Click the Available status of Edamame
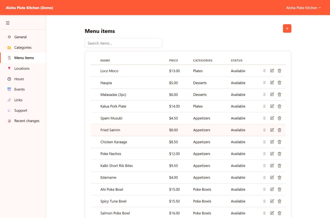 tap(238, 178)
